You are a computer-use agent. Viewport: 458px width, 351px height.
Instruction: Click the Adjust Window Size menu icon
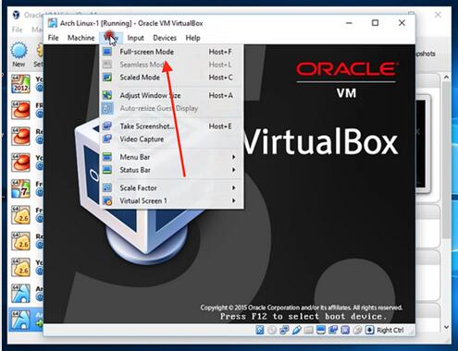point(107,95)
